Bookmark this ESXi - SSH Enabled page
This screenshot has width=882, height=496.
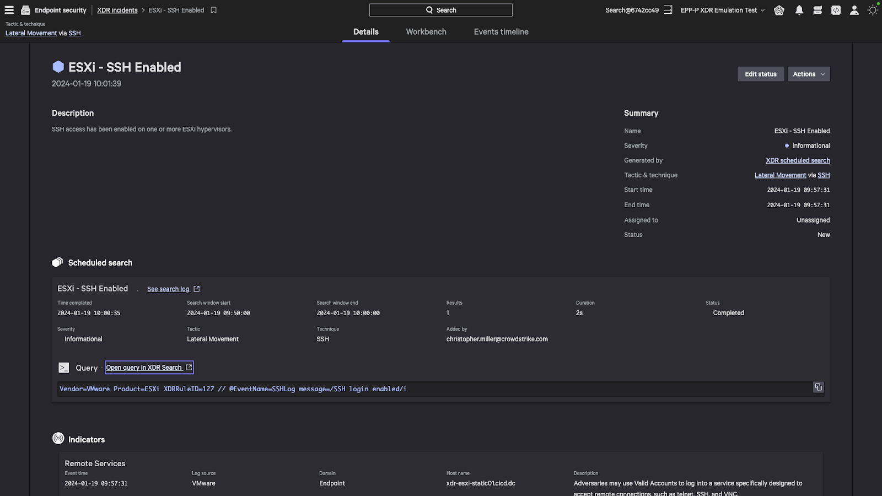pos(213,10)
